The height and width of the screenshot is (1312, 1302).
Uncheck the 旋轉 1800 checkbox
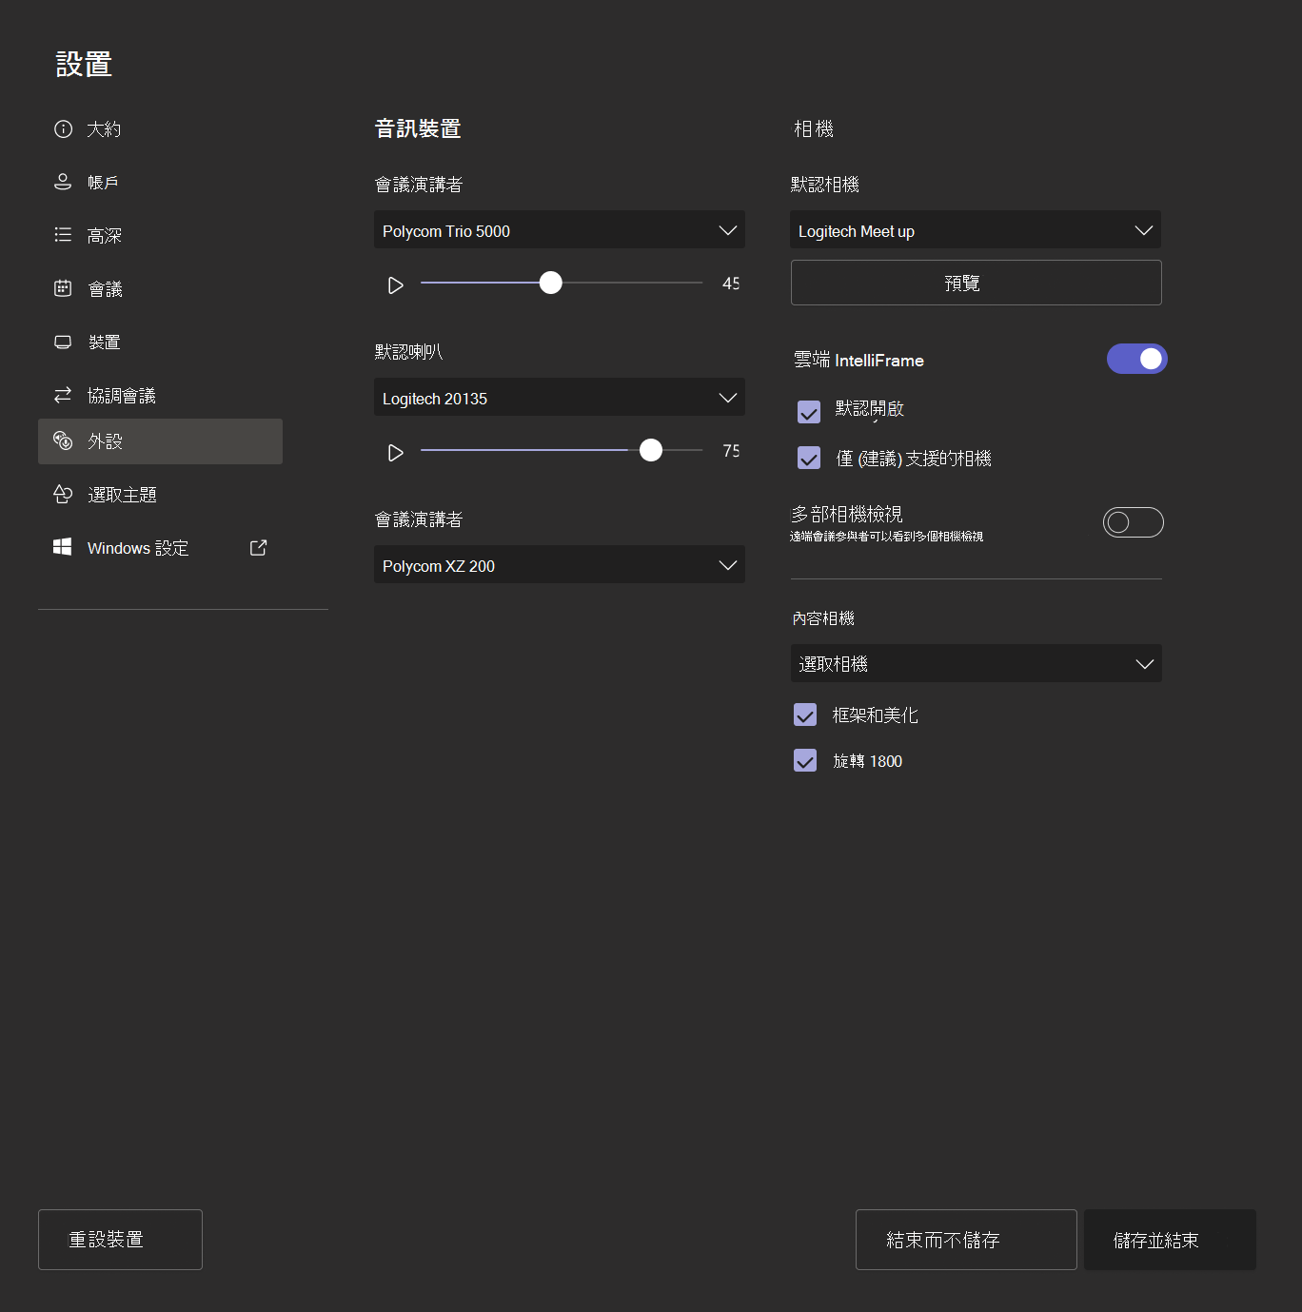(805, 760)
